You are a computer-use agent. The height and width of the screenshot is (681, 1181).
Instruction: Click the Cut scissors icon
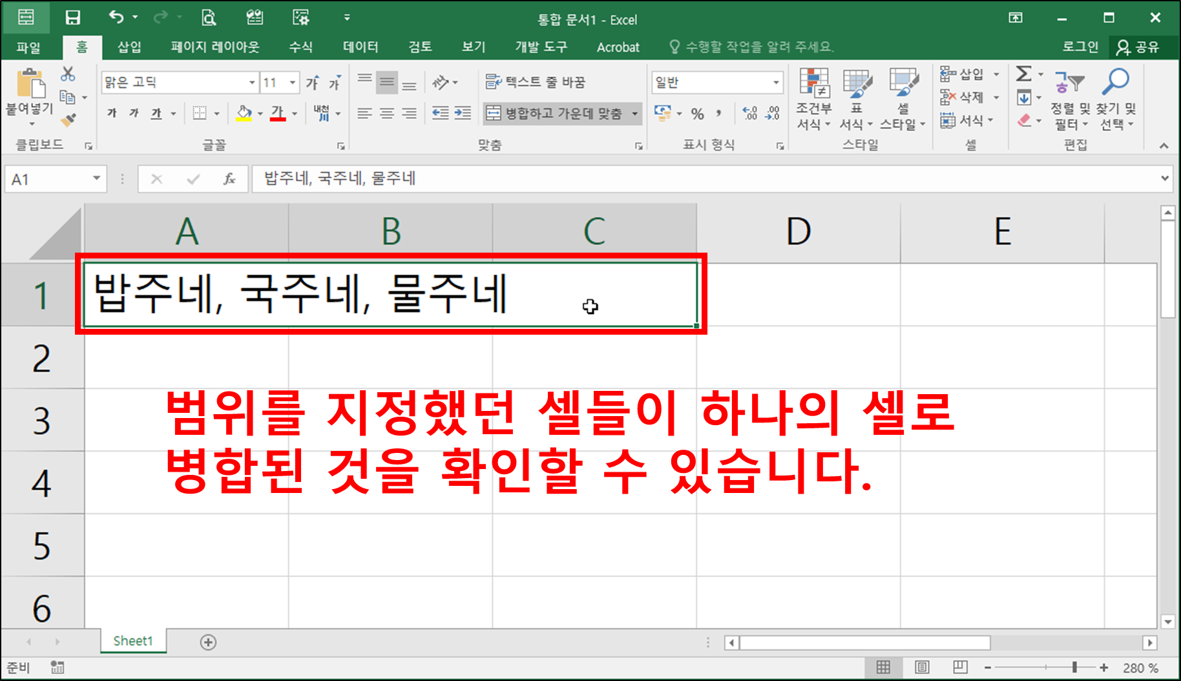tap(68, 74)
